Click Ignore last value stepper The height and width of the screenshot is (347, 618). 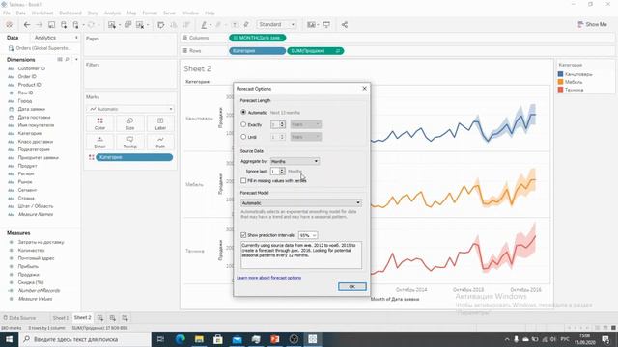tap(282, 172)
